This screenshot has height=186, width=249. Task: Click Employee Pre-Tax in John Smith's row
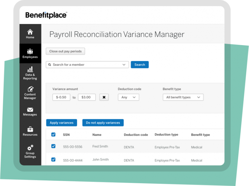[x=167, y=160]
